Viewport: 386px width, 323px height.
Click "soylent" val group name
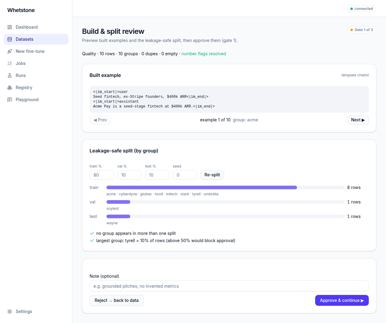(112, 209)
